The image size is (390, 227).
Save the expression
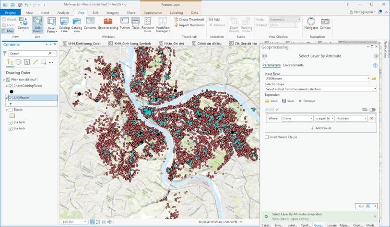click(288, 101)
